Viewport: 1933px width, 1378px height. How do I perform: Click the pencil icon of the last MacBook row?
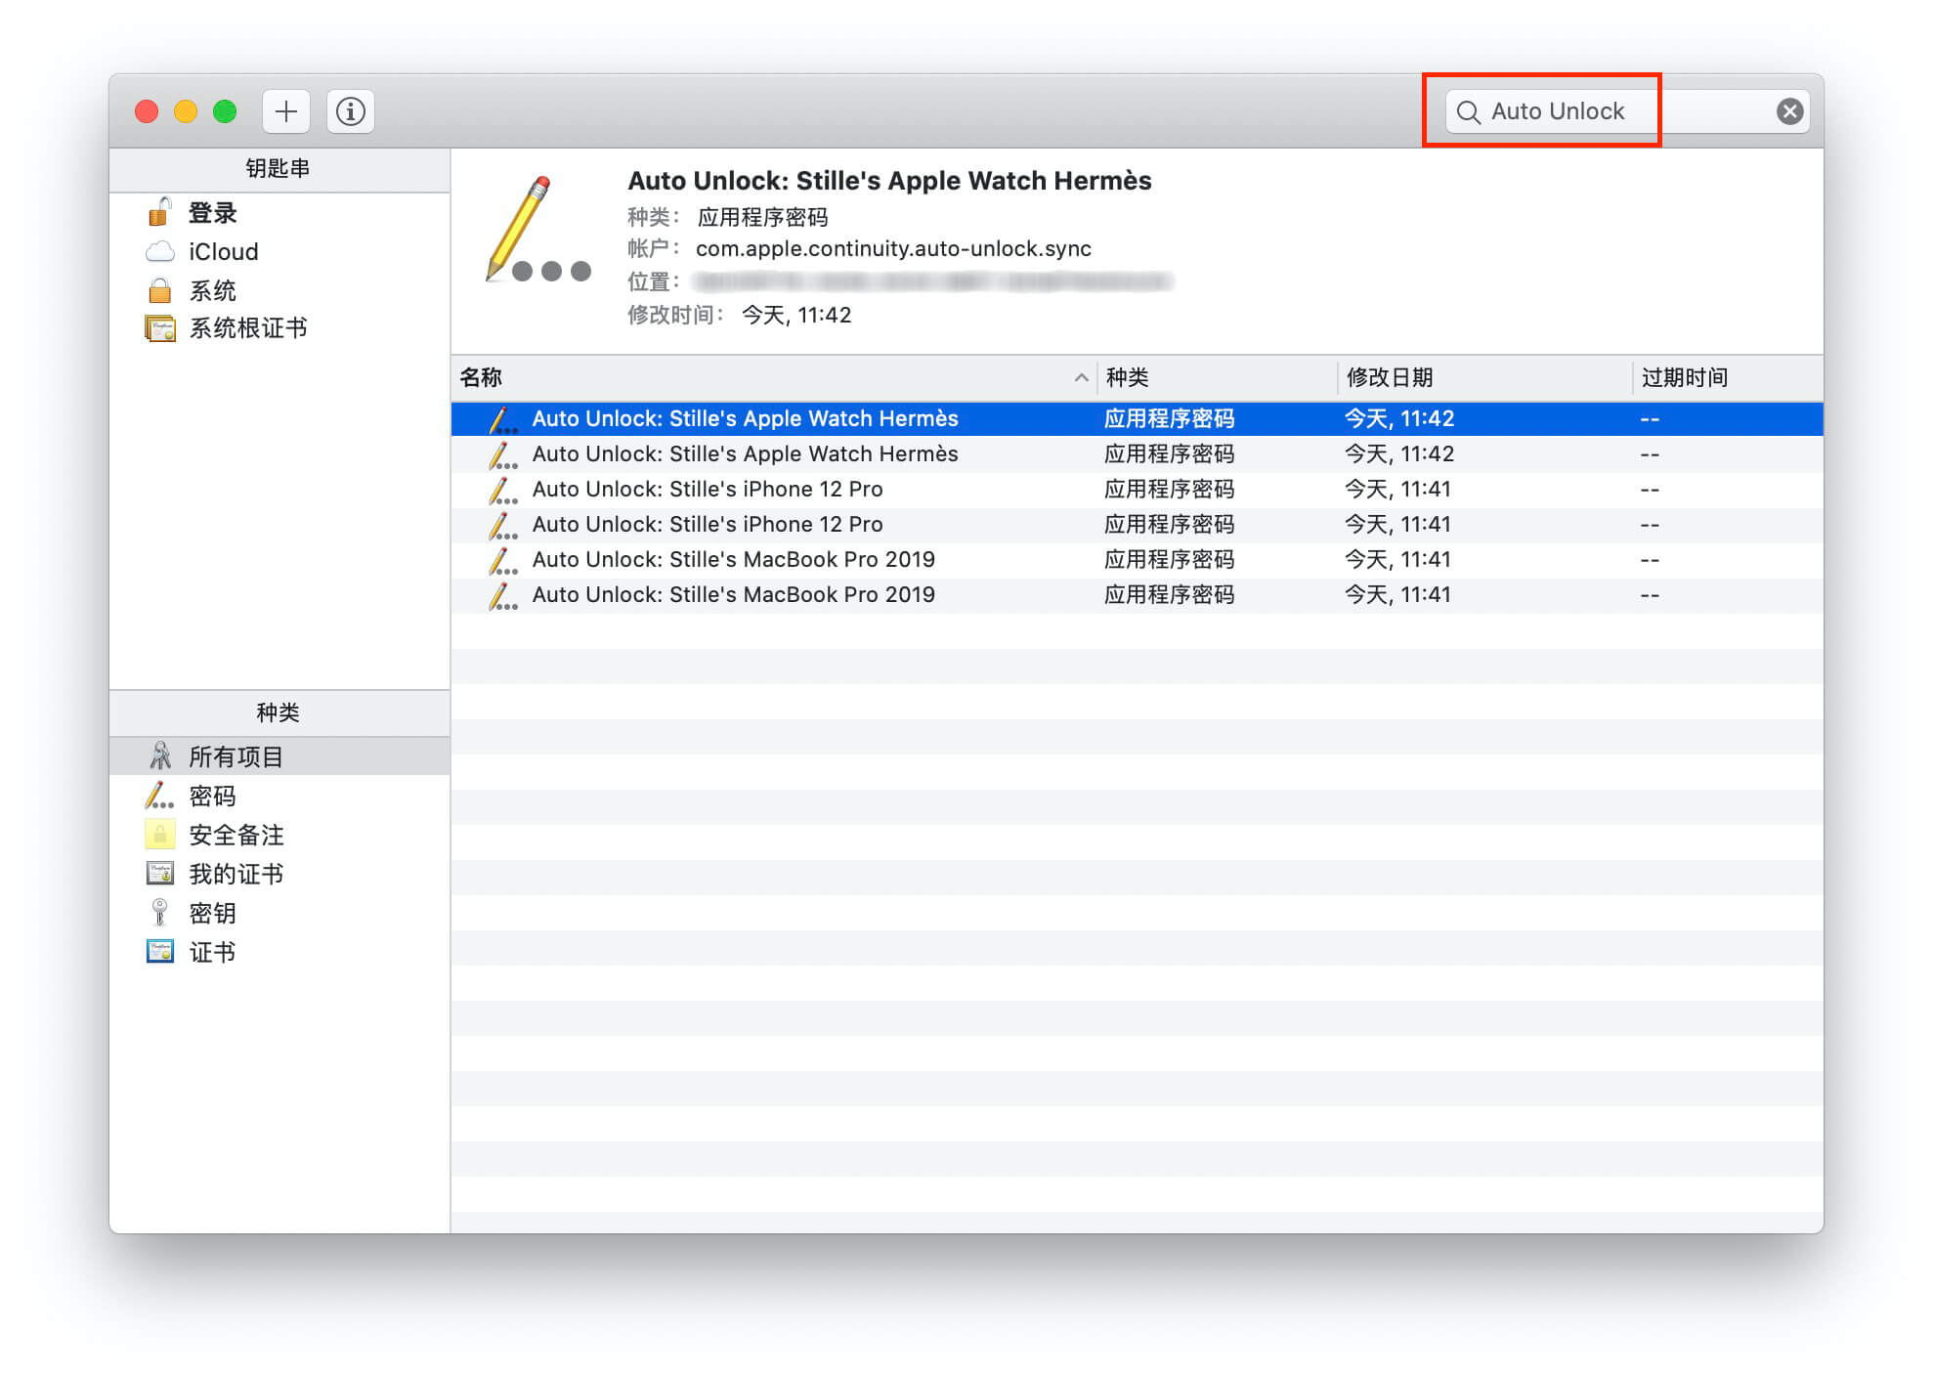click(502, 595)
